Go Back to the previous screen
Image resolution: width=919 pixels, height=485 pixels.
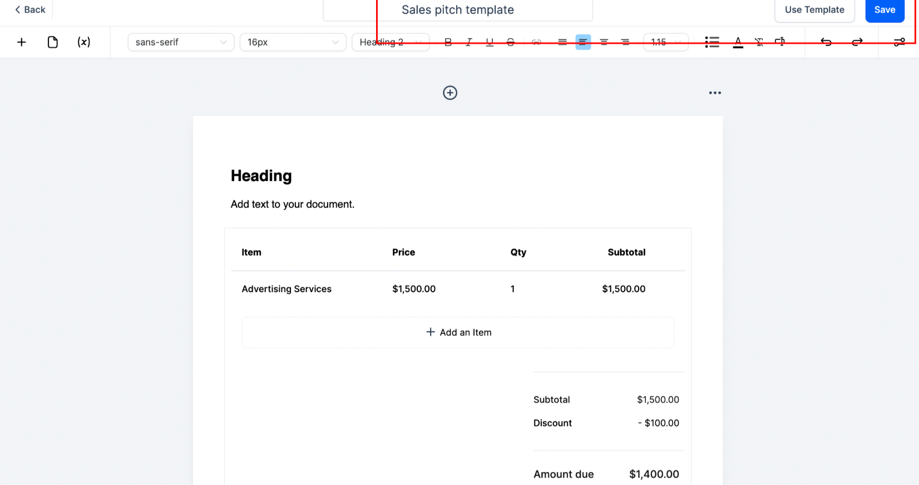tap(30, 9)
